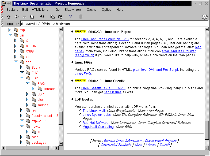The width and height of the screenshot is (210, 156).
Task: Open the Bestand menu
Action: (12, 10)
